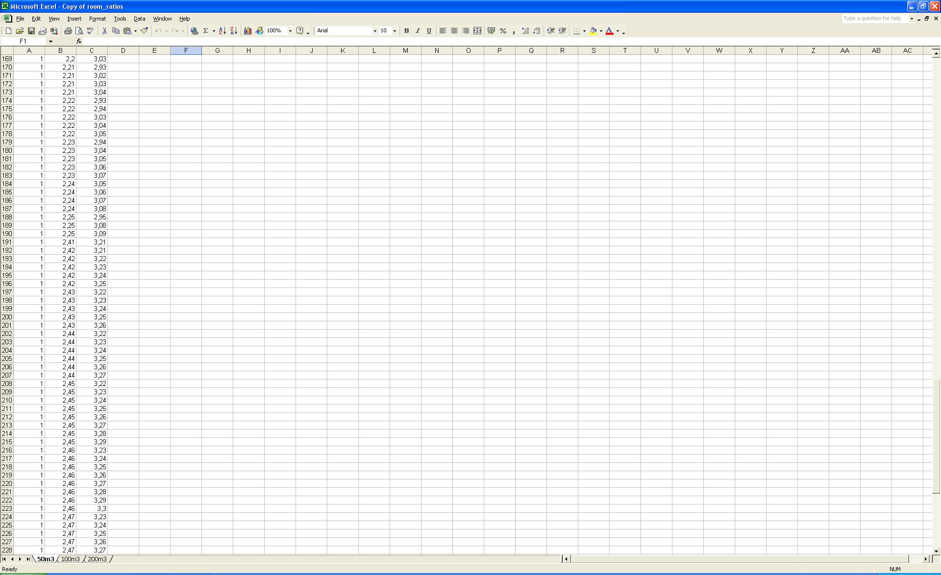This screenshot has height=575, width=941.
Task: Click the AutoSum sigma icon
Action: point(206,31)
